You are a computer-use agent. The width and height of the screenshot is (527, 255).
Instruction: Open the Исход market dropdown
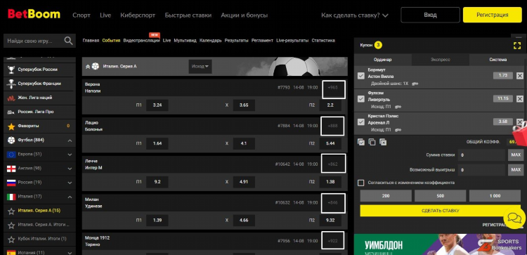[x=200, y=67]
